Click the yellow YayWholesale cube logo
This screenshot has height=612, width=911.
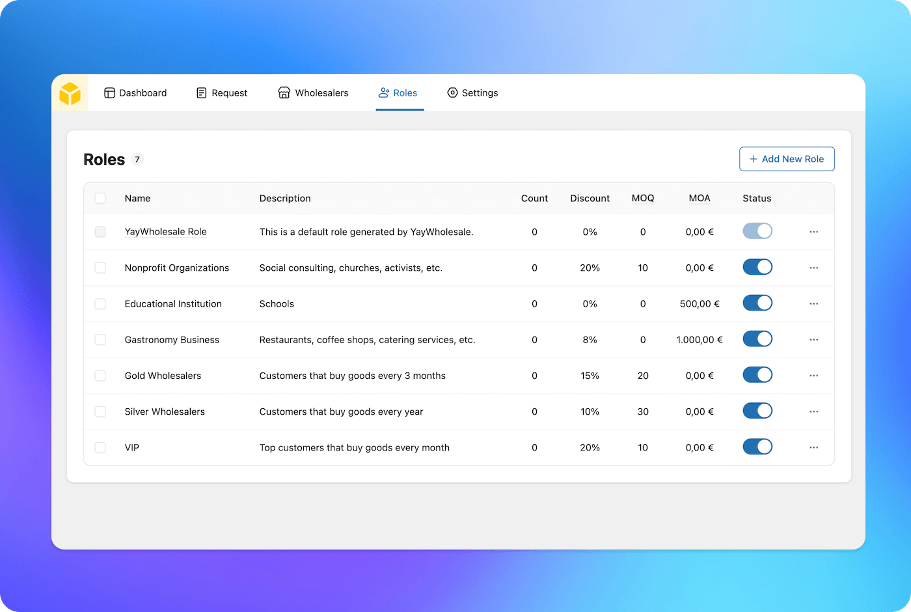[x=70, y=93]
